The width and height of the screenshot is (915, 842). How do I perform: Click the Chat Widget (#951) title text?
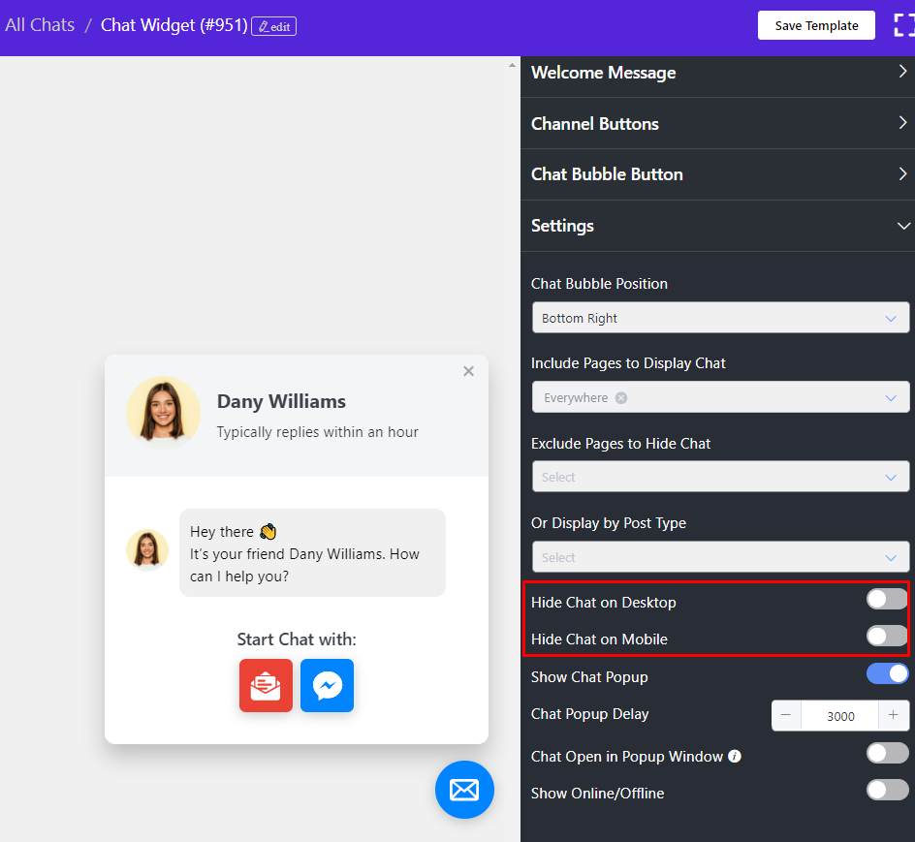174,25
